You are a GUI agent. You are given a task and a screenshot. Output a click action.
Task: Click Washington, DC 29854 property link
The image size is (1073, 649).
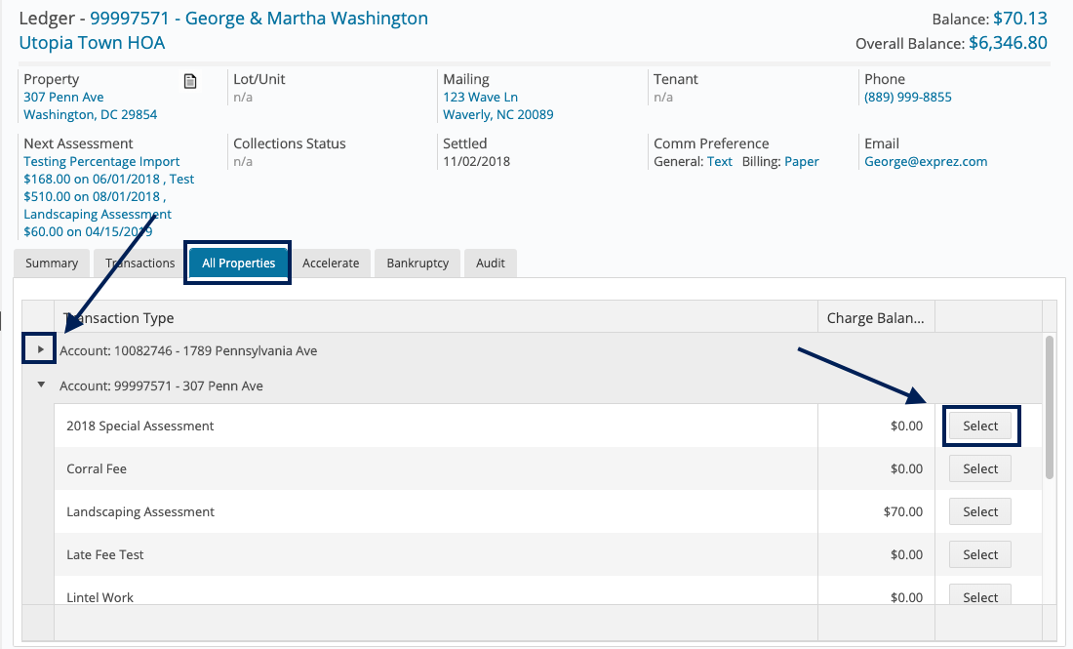tap(91, 114)
